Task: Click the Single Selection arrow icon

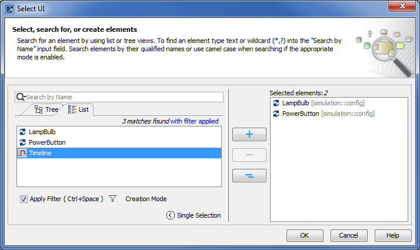Action: [171, 215]
